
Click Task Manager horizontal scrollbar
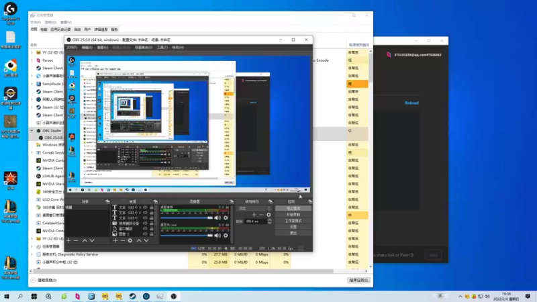pyautogui.click(x=183, y=271)
